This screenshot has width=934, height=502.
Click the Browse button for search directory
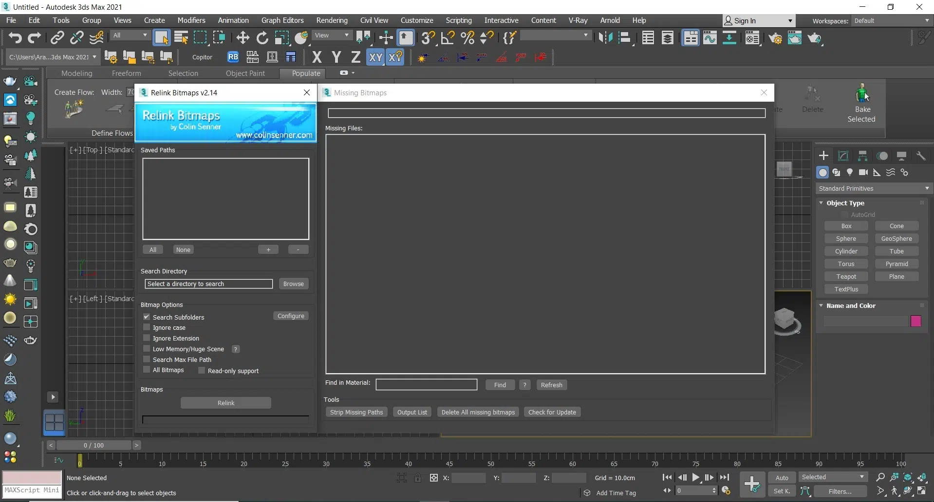(293, 284)
